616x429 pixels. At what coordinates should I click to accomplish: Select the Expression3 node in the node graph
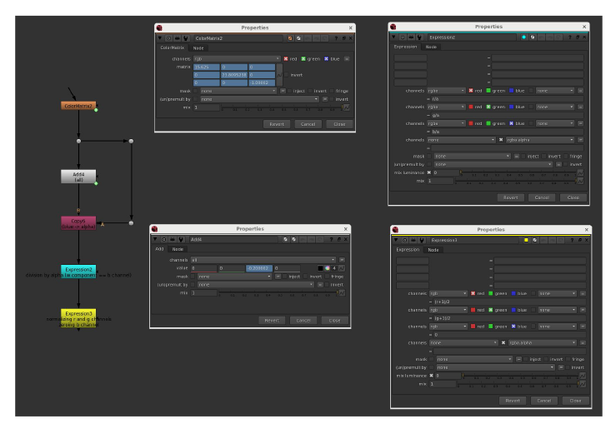point(78,313)
